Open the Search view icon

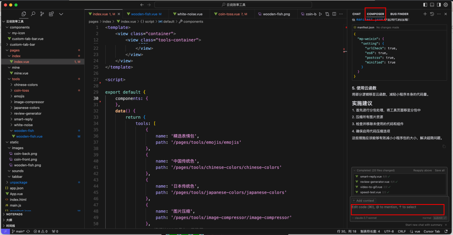pos(33,14)
